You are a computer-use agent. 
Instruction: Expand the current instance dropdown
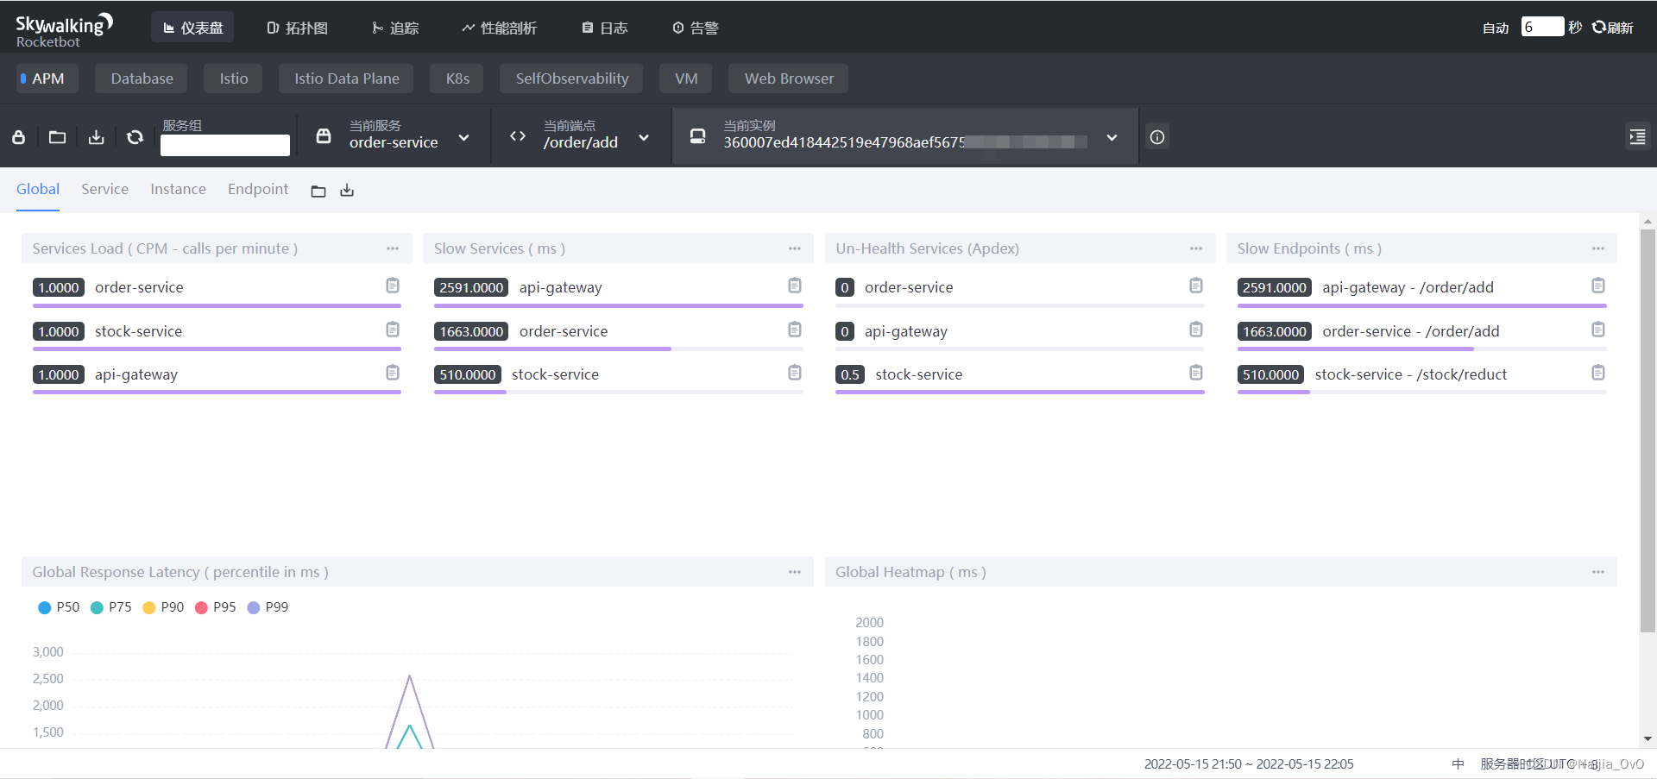tap(1112, 137)
